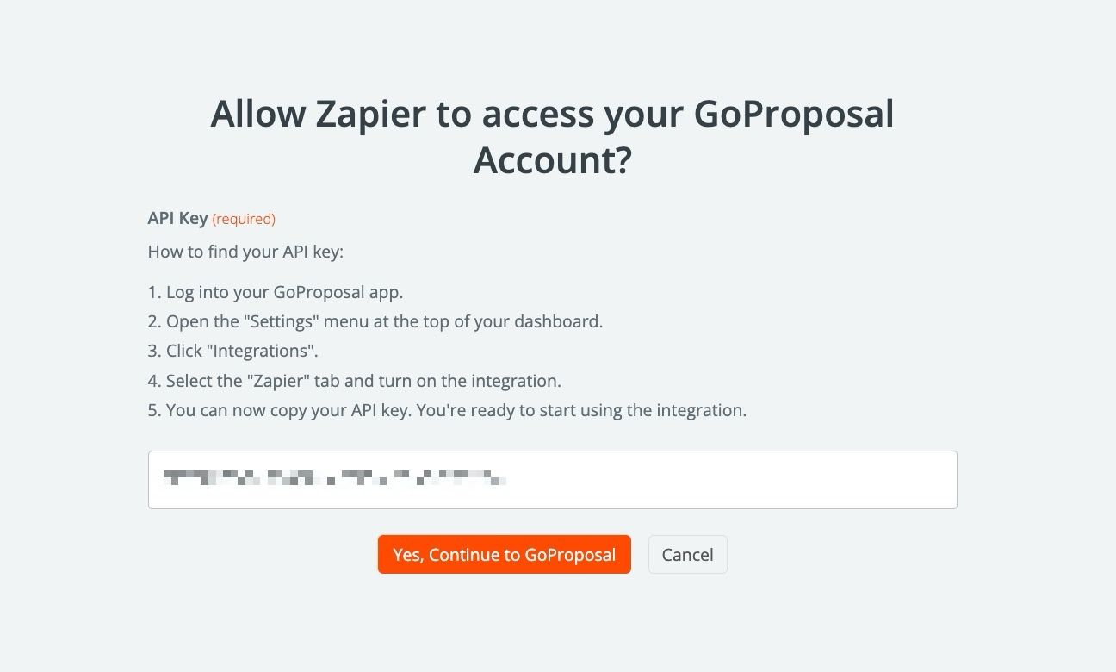Screen dimensions: 1116x672
Task: Select the API Key label text
Action: (x=177, y=218)
